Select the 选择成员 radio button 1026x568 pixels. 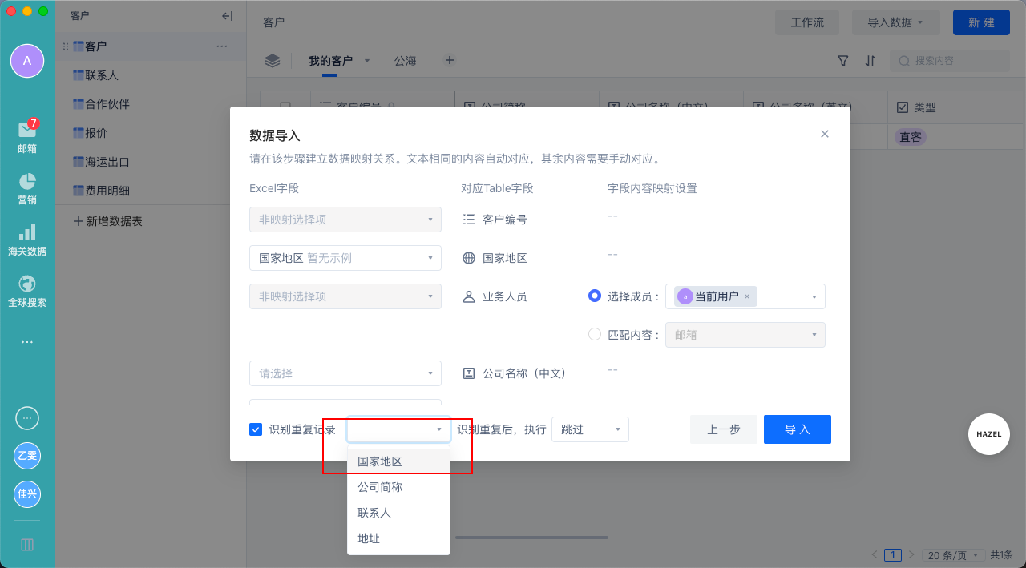click(x=595, y=296)
